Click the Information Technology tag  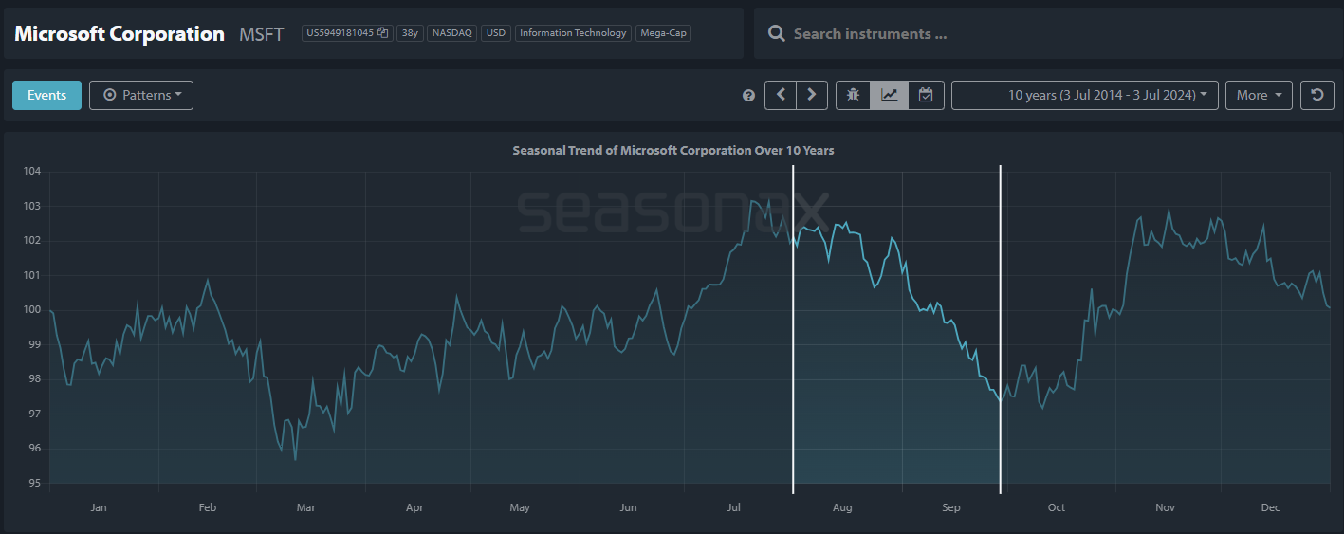pos(573,32)
